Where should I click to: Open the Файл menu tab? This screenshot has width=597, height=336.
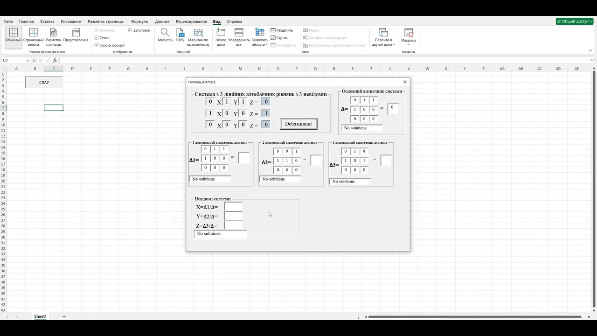tap(8, 21)
